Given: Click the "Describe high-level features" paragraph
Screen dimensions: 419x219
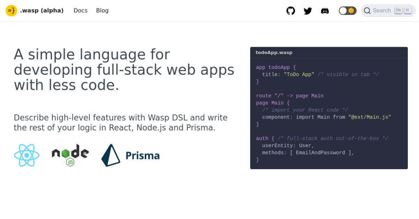Looking at the screenshot, I should (x=120, y=123).
